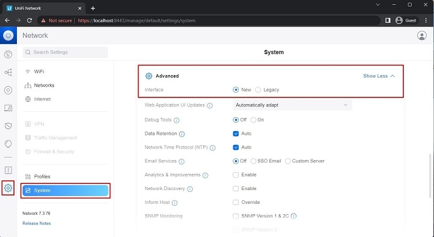Image resolution: width=434 pixels, height=237 pixels.
Task: Open the Automatically adapt dropdown
Action: (292, 105)
